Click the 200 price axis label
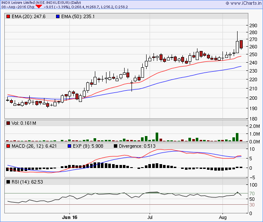The image size is (263, 222). tap(253, 98)
